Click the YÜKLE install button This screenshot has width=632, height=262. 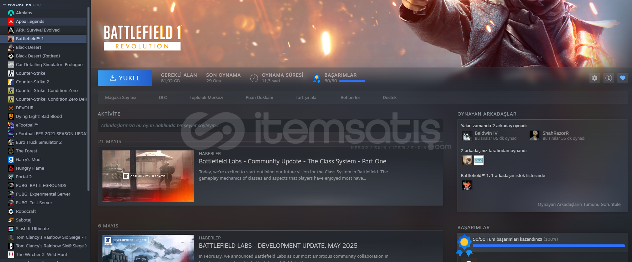[125, 78]
